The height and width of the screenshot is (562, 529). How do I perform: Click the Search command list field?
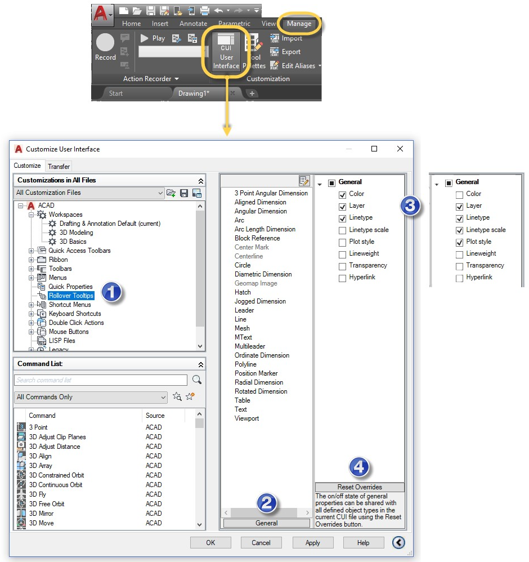click(101, 380)
